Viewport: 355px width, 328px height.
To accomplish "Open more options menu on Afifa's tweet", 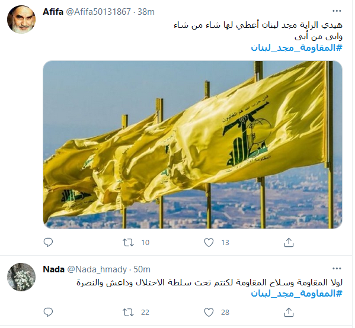I will point(337,11).
